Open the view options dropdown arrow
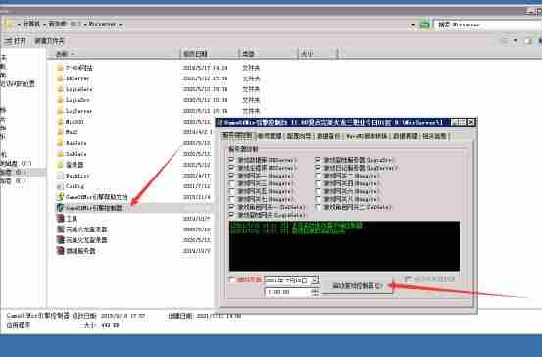Viewport: 542px width, 357px height. point(515,41)
